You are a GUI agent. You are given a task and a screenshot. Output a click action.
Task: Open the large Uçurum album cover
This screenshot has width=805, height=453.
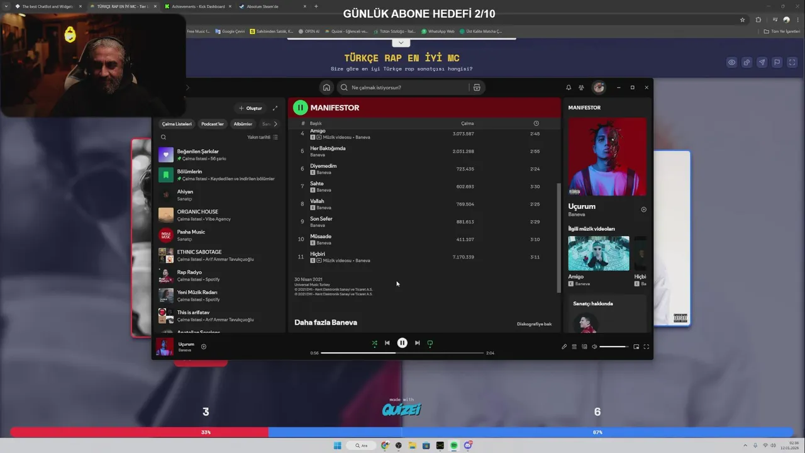click(x=607, y=157)
